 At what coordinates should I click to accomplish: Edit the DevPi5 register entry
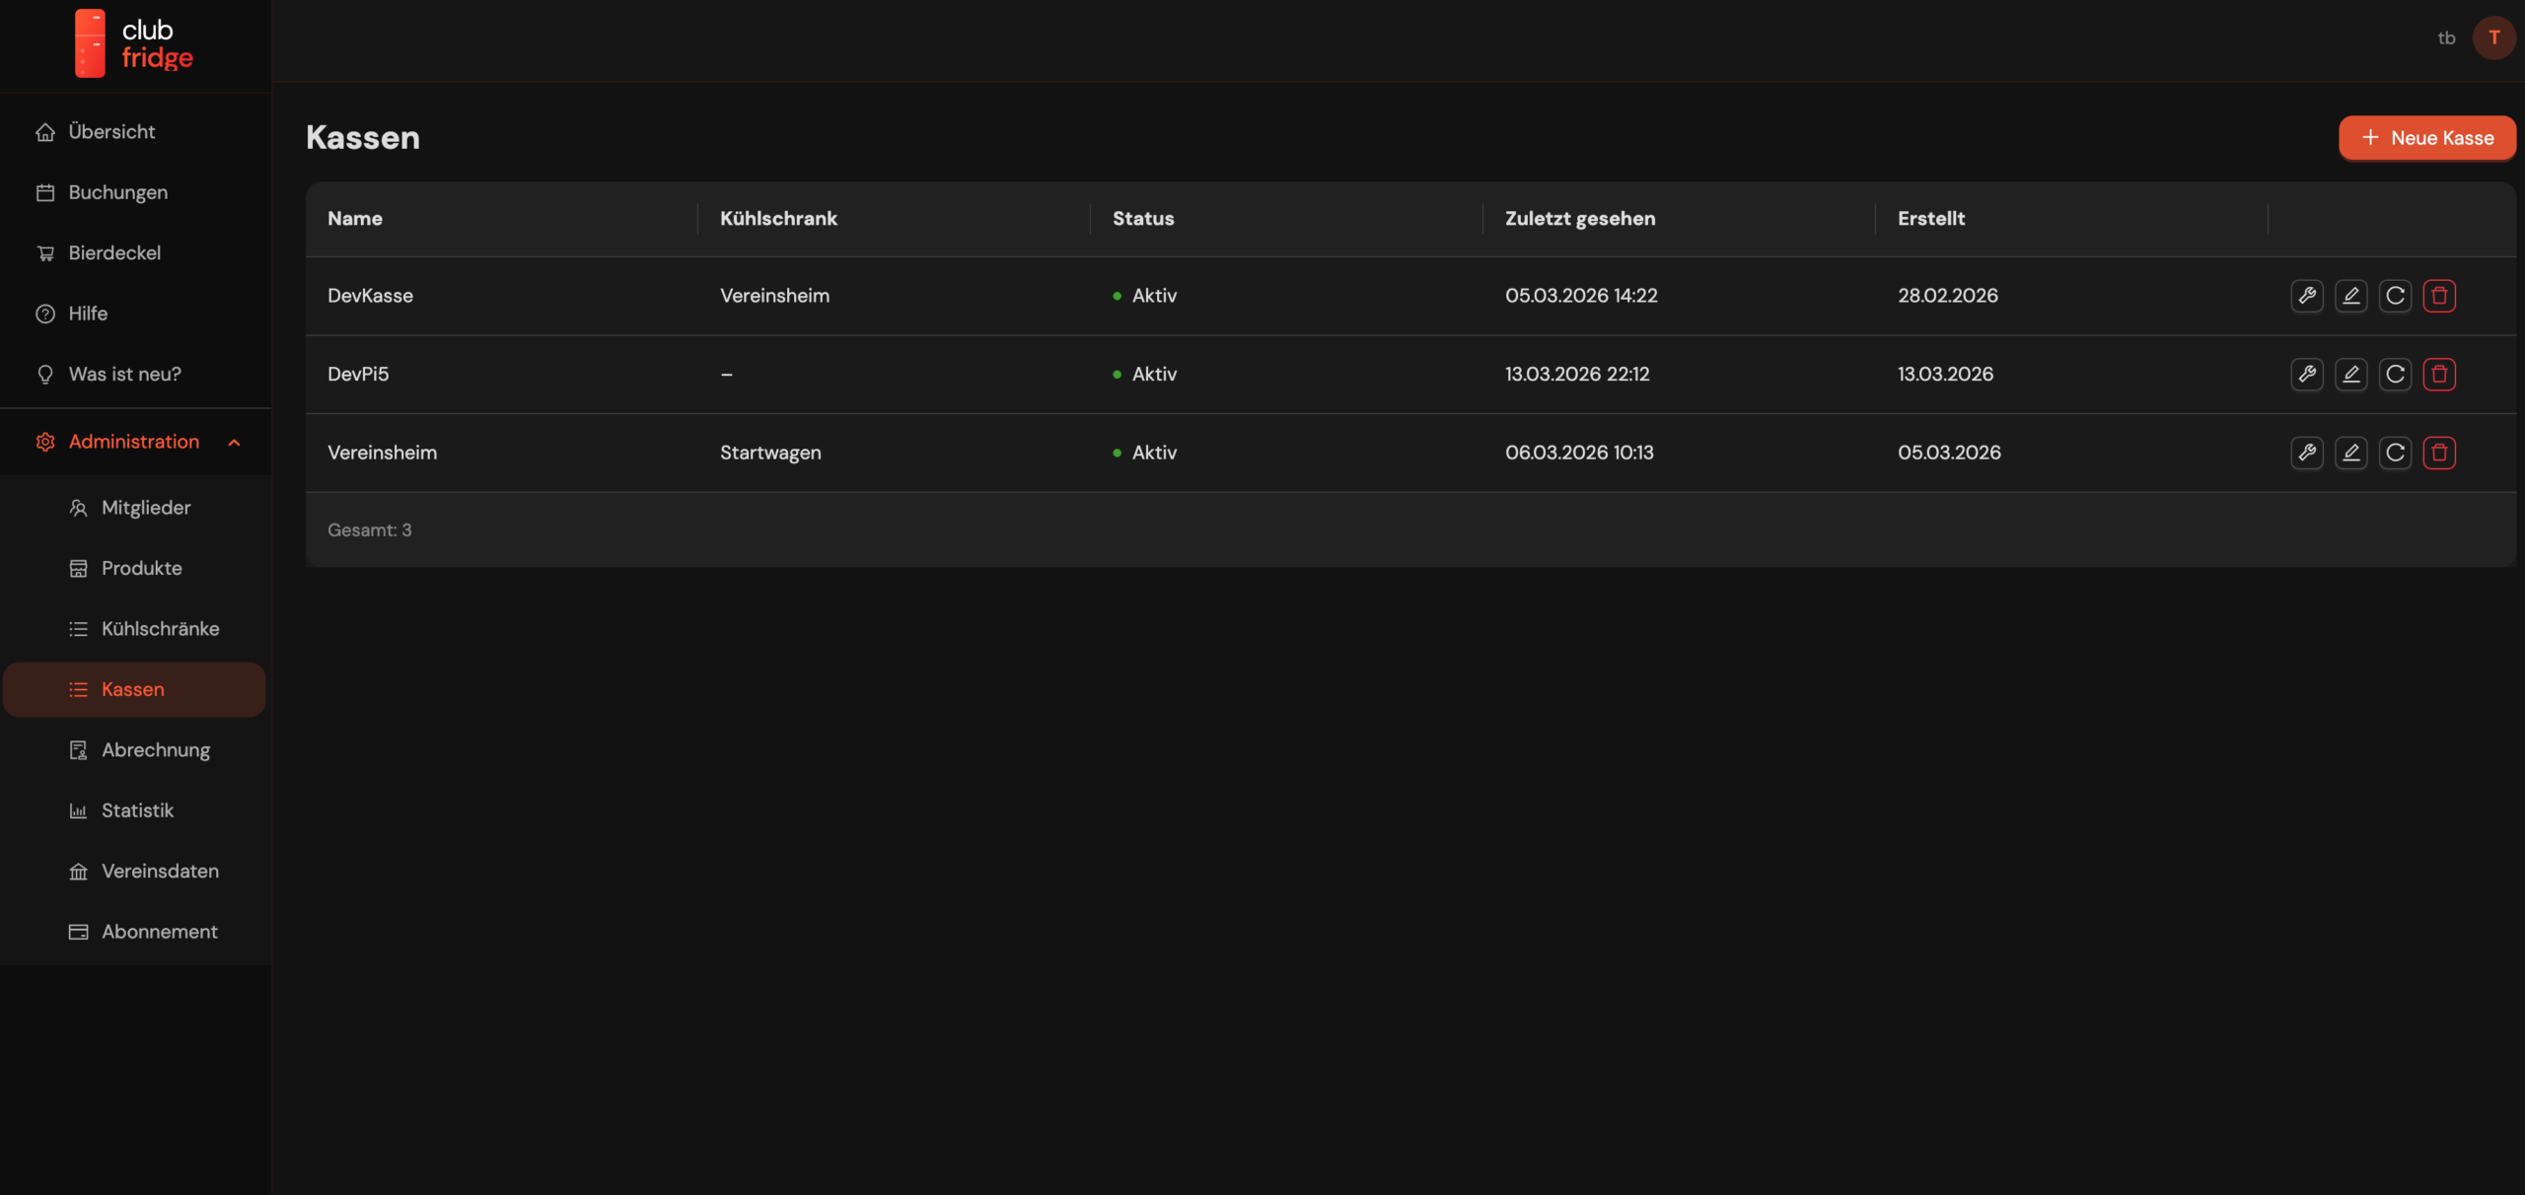click(2351, 375)
